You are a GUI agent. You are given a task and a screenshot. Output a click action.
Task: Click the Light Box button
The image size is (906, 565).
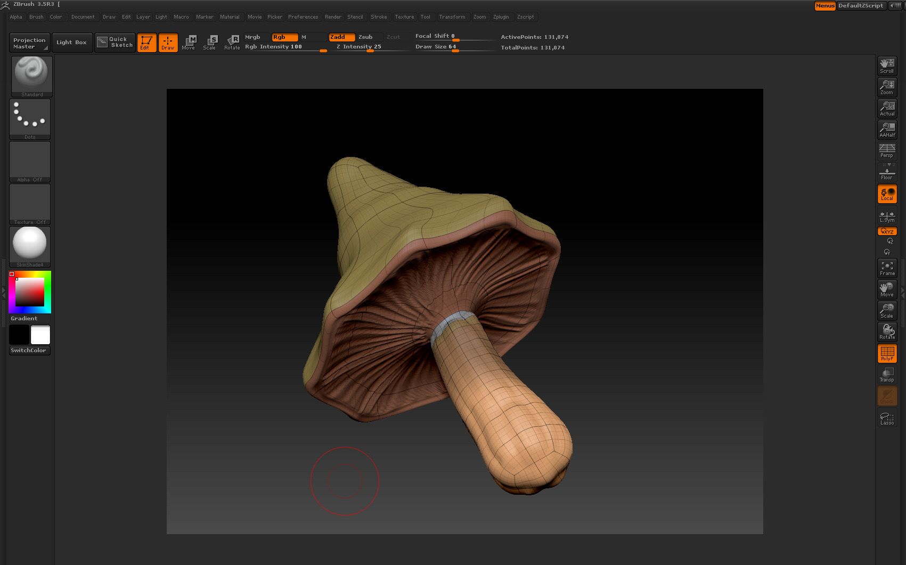pyautogui.click(x=71, y=43)
